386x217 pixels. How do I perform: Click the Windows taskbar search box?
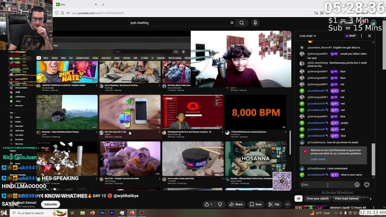(x=39, y=213)
